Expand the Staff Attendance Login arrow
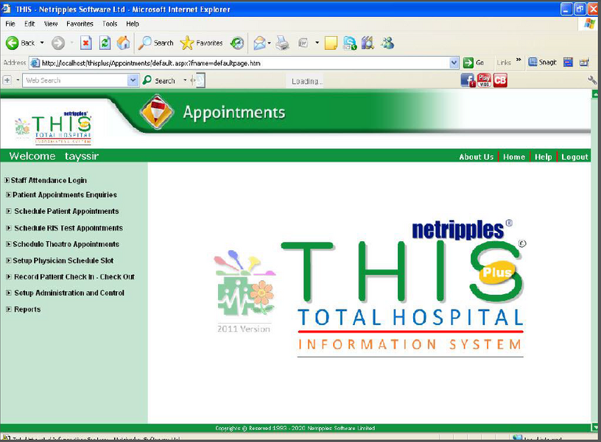Image resolution: width=601 pixels, height=442 pixels. point(7,180)
